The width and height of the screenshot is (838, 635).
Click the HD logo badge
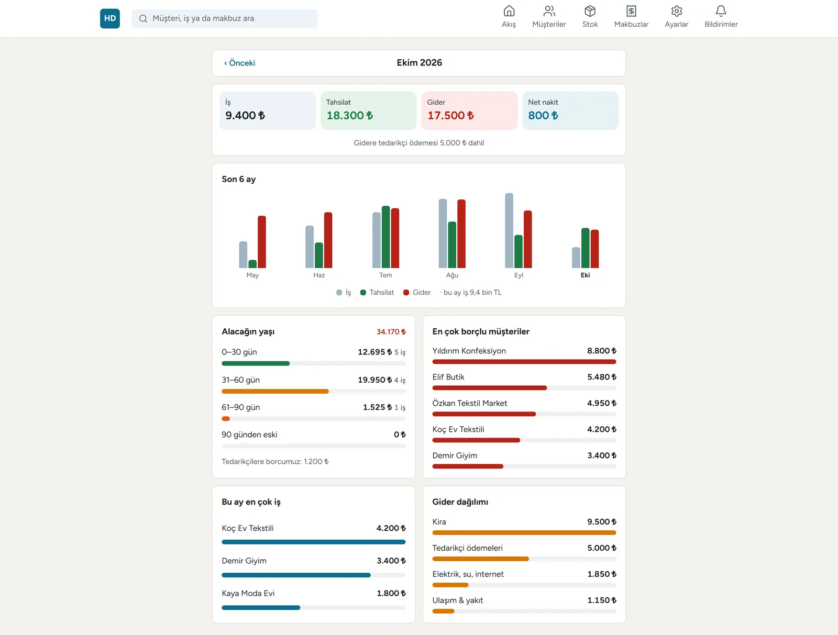point(110,18)
